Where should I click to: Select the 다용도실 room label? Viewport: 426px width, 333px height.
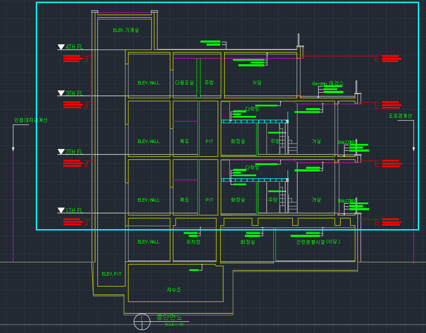point(185,83)
